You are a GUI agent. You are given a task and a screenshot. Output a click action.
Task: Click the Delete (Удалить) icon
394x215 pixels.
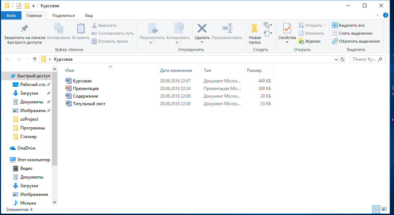coord(202,29)
